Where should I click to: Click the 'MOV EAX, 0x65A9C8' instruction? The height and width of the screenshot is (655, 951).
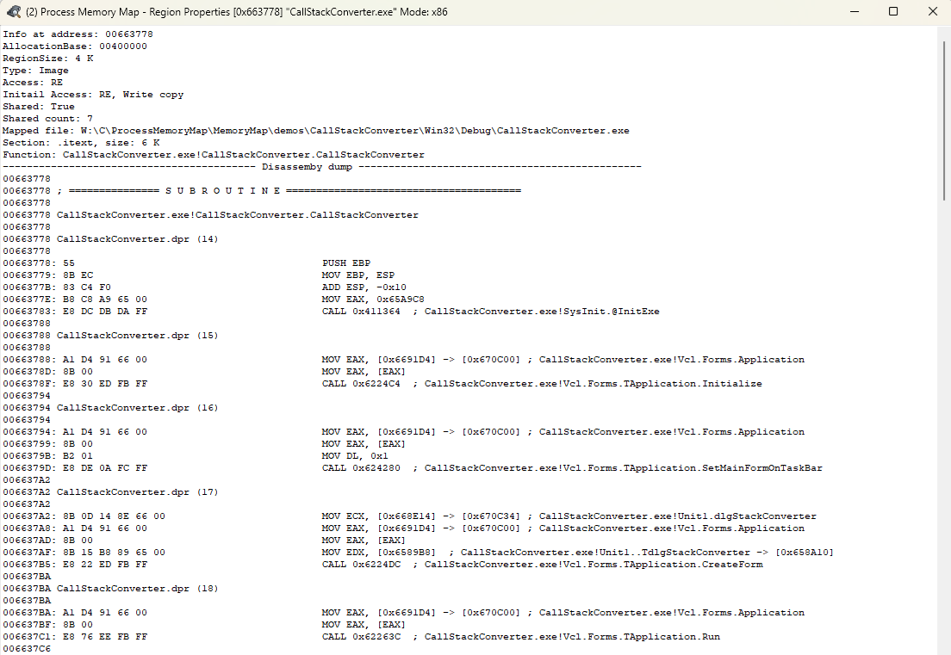(373, 300)
